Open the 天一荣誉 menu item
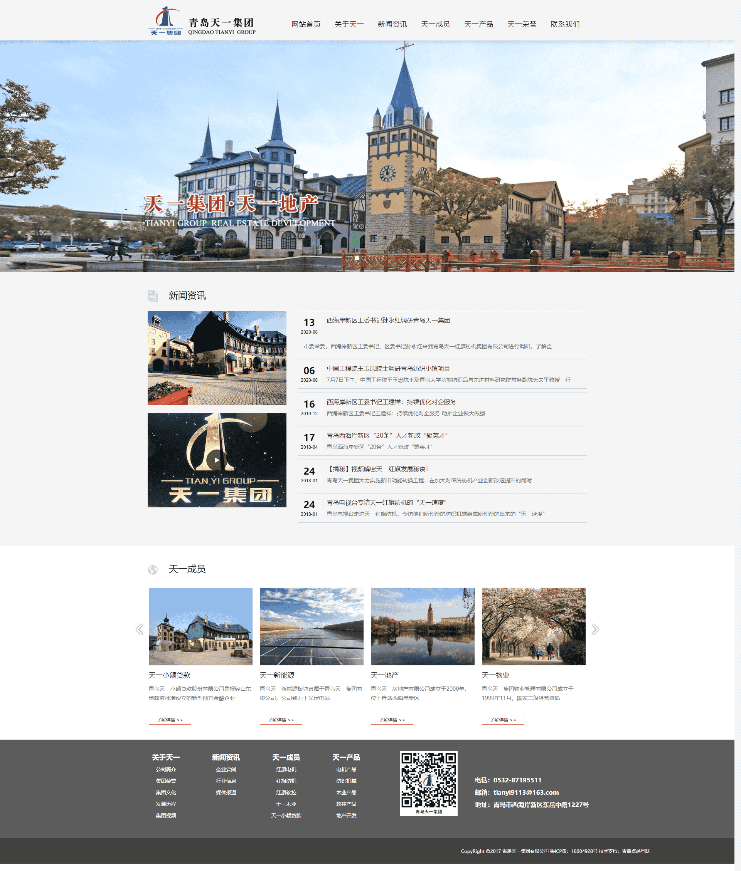Screen dimensions: 741x871 522,24
